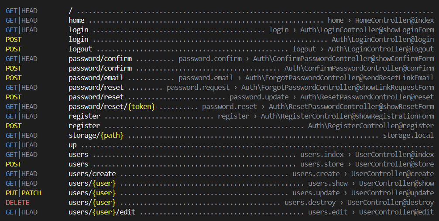The image size is (439, 221).
Task: Click the password/email route URI
Action: click(x=96, y=78)
